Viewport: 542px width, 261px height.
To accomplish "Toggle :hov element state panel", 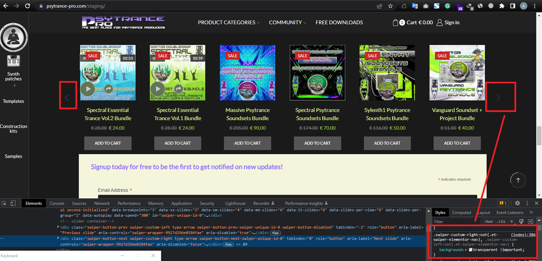I will click(489, 222).
